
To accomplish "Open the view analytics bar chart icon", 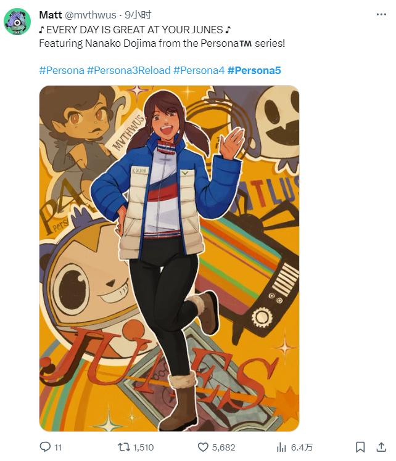I will 281,447.
